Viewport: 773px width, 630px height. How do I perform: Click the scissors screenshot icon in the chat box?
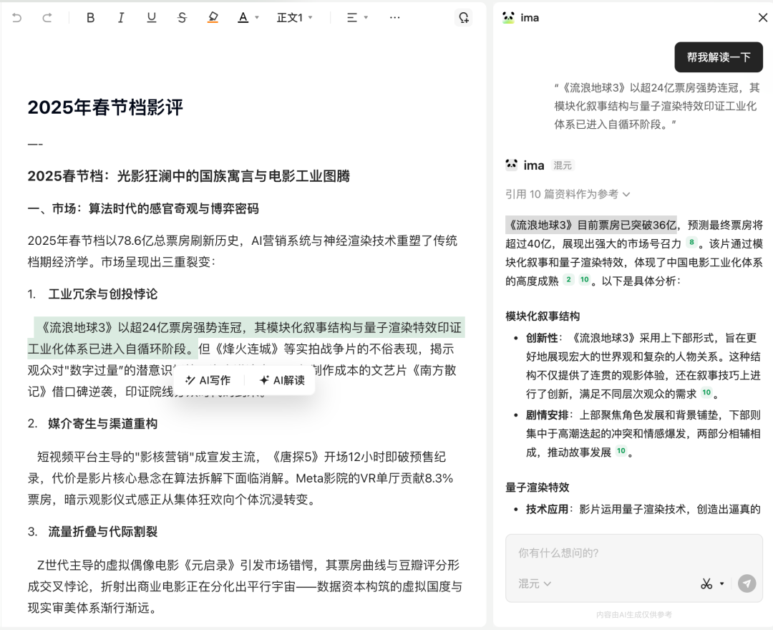tap(707, 583)
